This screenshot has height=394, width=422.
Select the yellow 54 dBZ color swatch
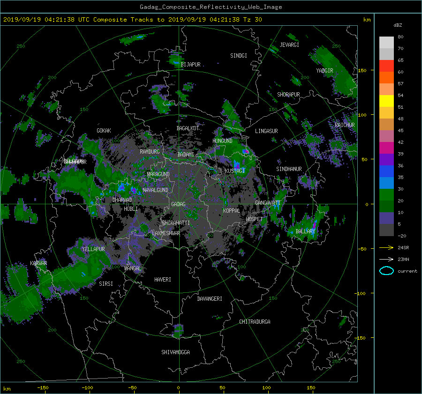(x=386, y=101)
